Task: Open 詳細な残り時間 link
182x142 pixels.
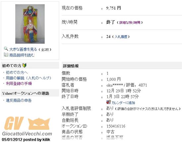Action: (130, 23)
